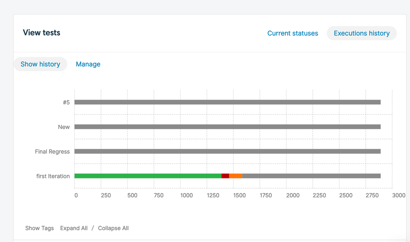Click the first Iteration axis label
This screenshot has width=410, height=242.
pos(53,176)
